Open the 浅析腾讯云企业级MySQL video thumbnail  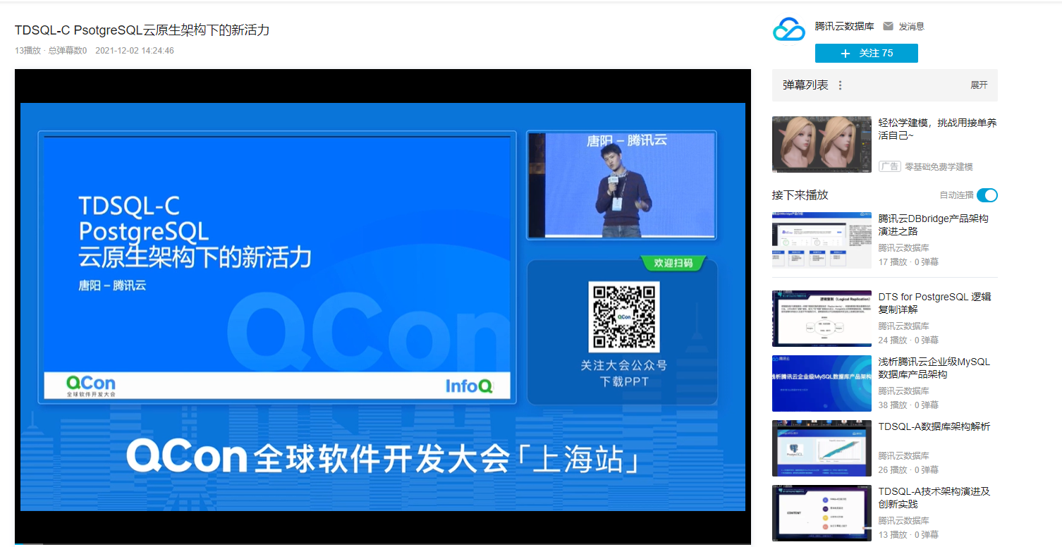pos(822,383)
